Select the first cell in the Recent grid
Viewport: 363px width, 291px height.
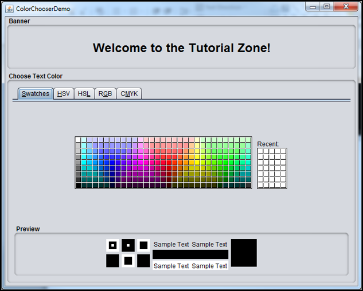click(261, 152)
